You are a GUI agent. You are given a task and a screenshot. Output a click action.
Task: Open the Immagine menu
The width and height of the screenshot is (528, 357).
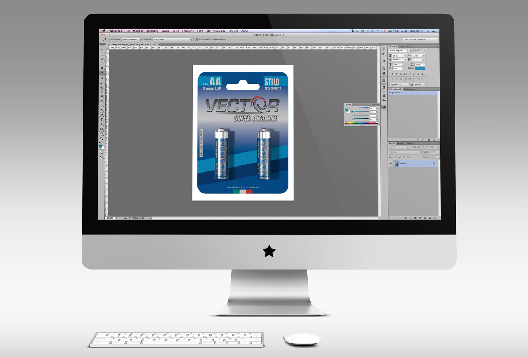click(x=152, y=31)
